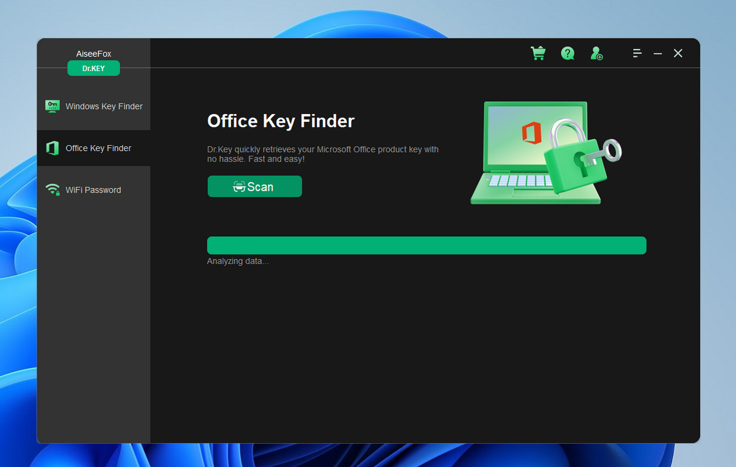This screenshot has width=736, height=467.
Task: Open the shopping cart purchase icon
Action: pyautogui.click(x=538, y=53)
